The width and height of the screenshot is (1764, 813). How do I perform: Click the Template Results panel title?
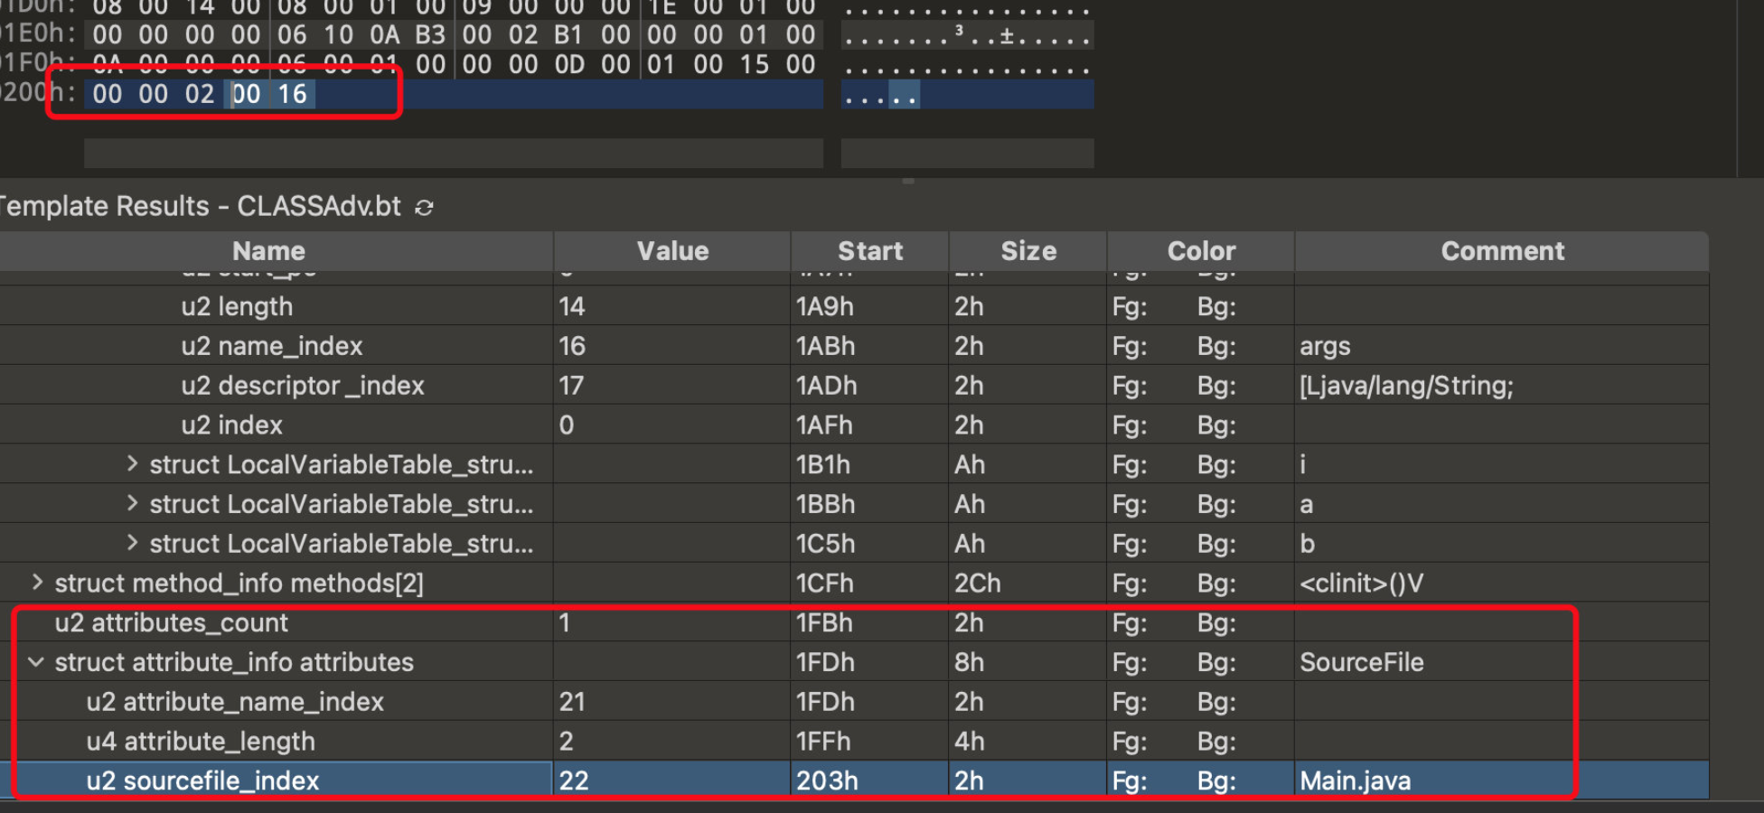pyautogui.click(x=201, y=207)
